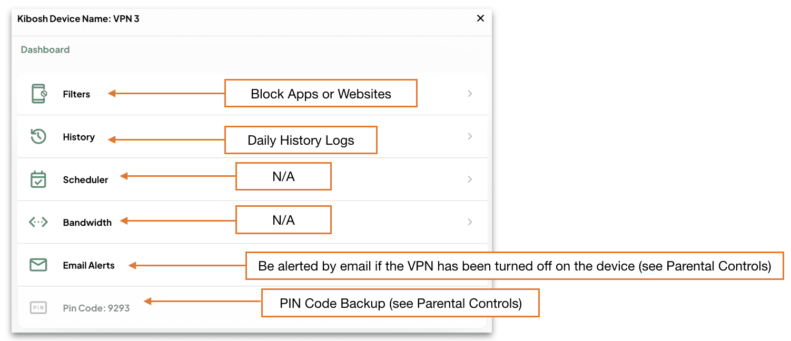Screen dimensions: 791x341
Task: Close the Kibosh device dialog
Action: click(x=480, y=18)
